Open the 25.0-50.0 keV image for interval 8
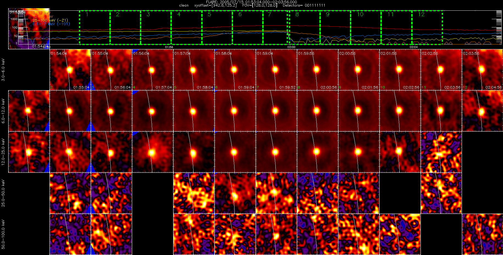 coord(317,193)
